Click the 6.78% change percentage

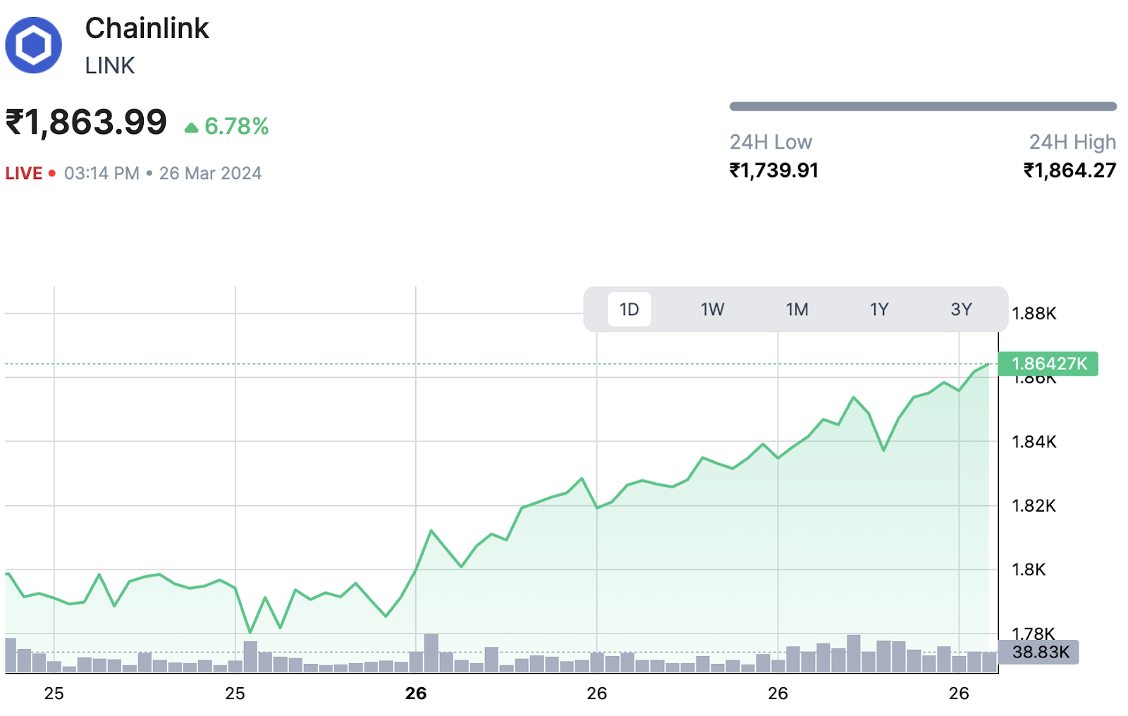point(236,126)
